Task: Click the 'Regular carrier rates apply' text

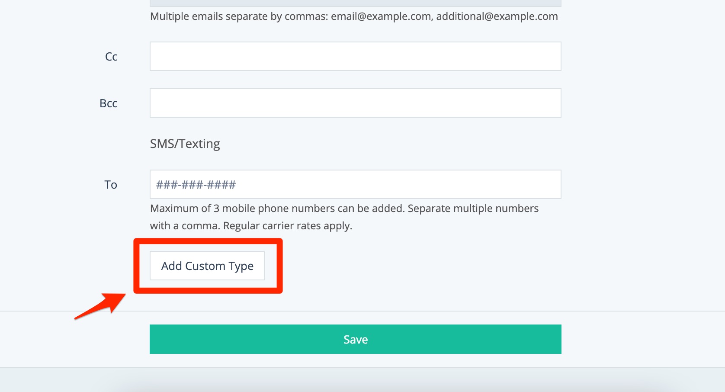Action: 287,226
